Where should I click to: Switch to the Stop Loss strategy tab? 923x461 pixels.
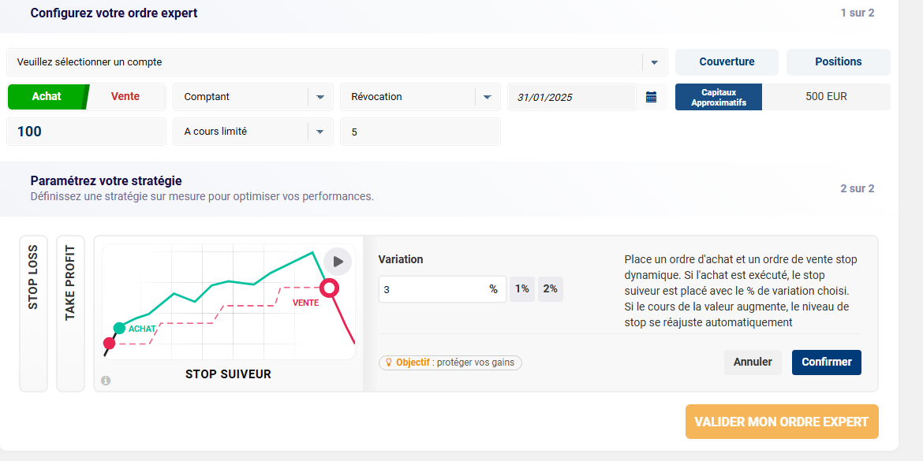pyautogui.click(x=33, y=313)
